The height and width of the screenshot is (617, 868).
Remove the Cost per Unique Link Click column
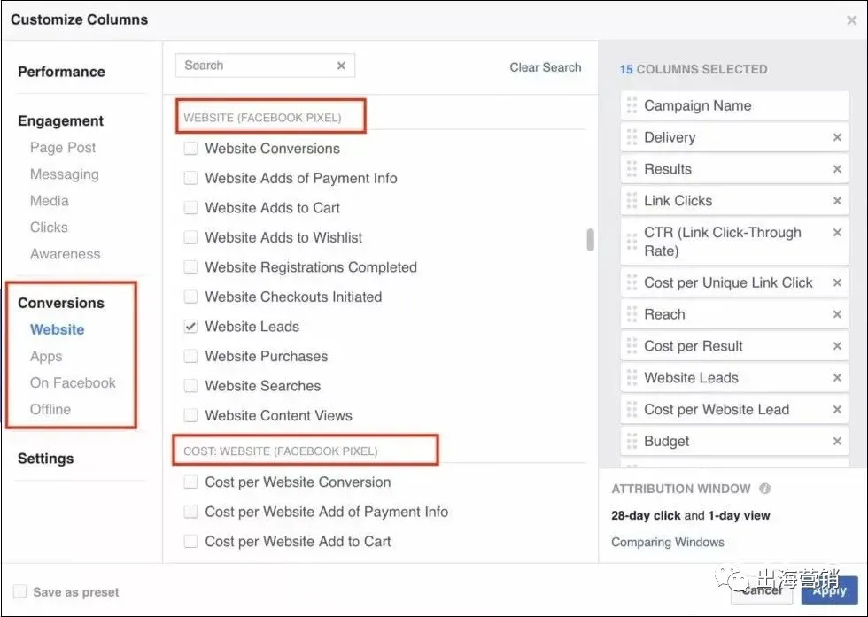click(x=837, y=282)
